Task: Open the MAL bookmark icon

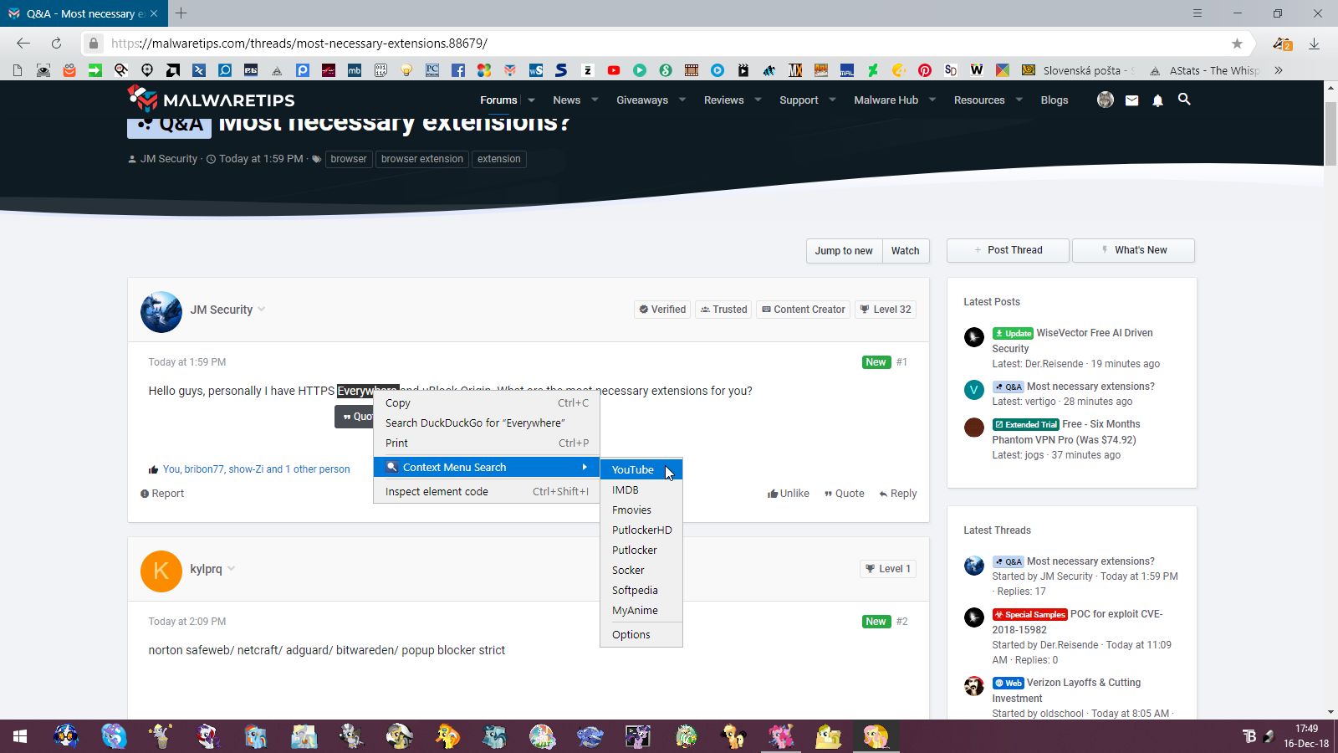Action: (x=847, y=70)
